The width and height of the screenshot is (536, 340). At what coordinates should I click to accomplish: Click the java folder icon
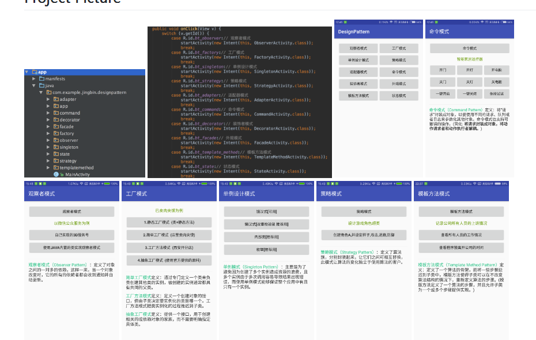click(x=41, y=85)
